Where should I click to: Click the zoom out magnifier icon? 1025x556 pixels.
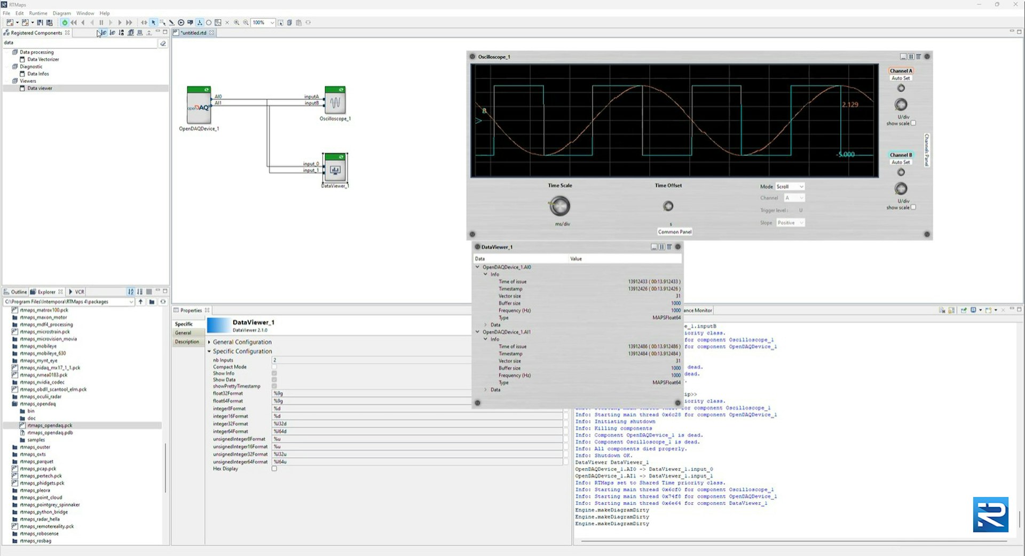pyautogui.click(x=246, y=22)
